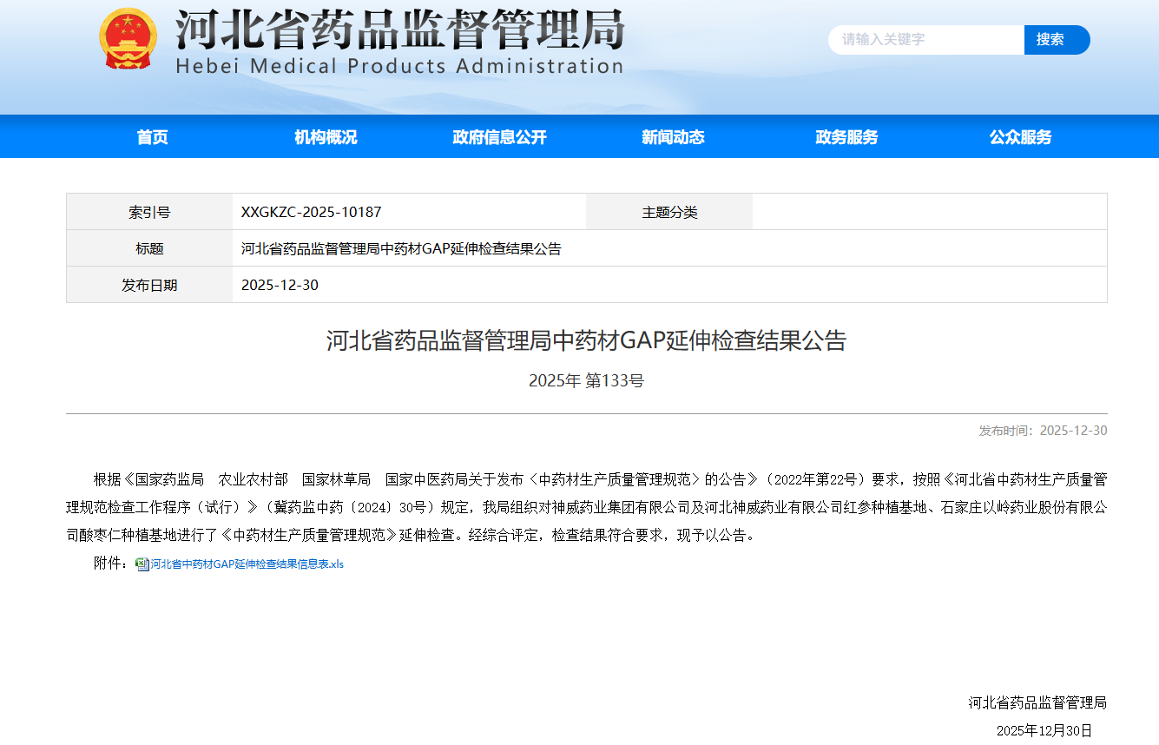Click the keyword search input field
This screenshot has height=745, width=1159.
(925, 40)
